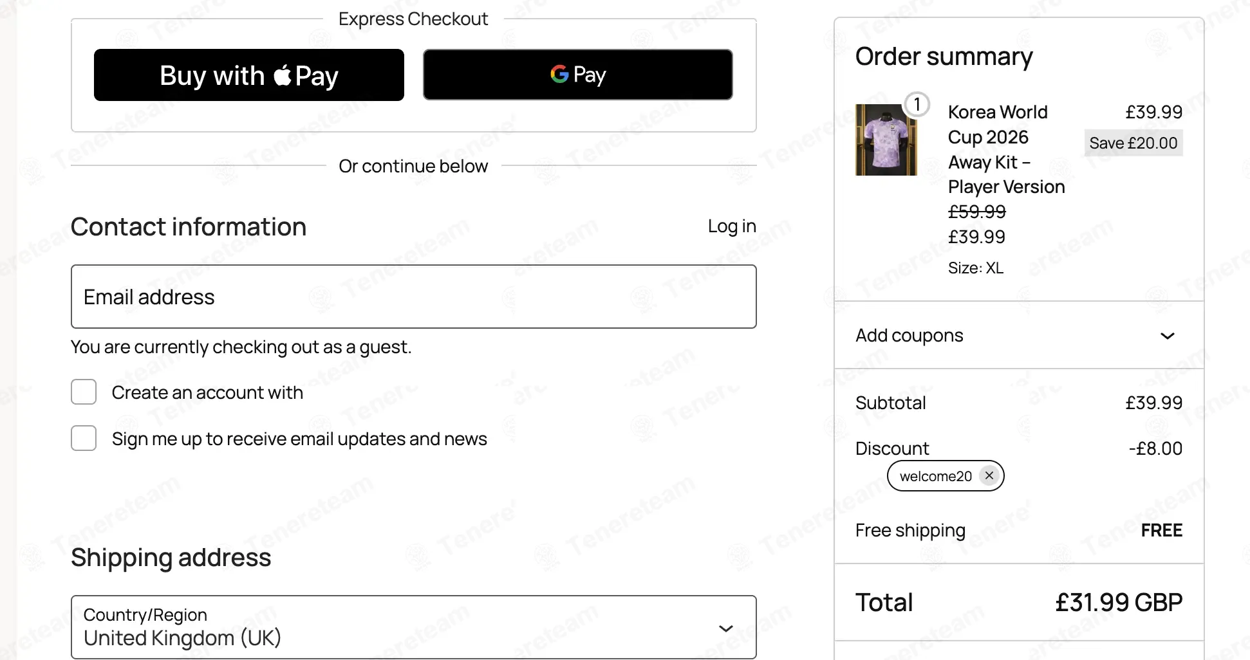Viewport: 1250px width, 660px height.
Task: Click the Shipping address heading
Action: [x=171, y=557]
